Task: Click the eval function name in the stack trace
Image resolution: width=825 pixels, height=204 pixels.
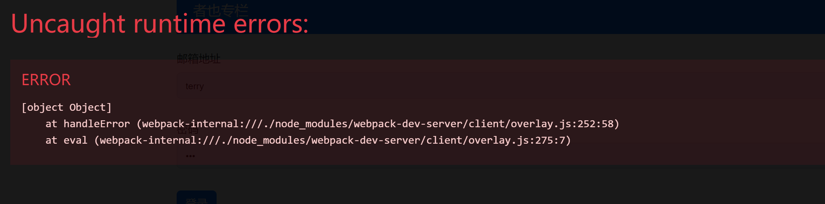Action: (75, 140)
